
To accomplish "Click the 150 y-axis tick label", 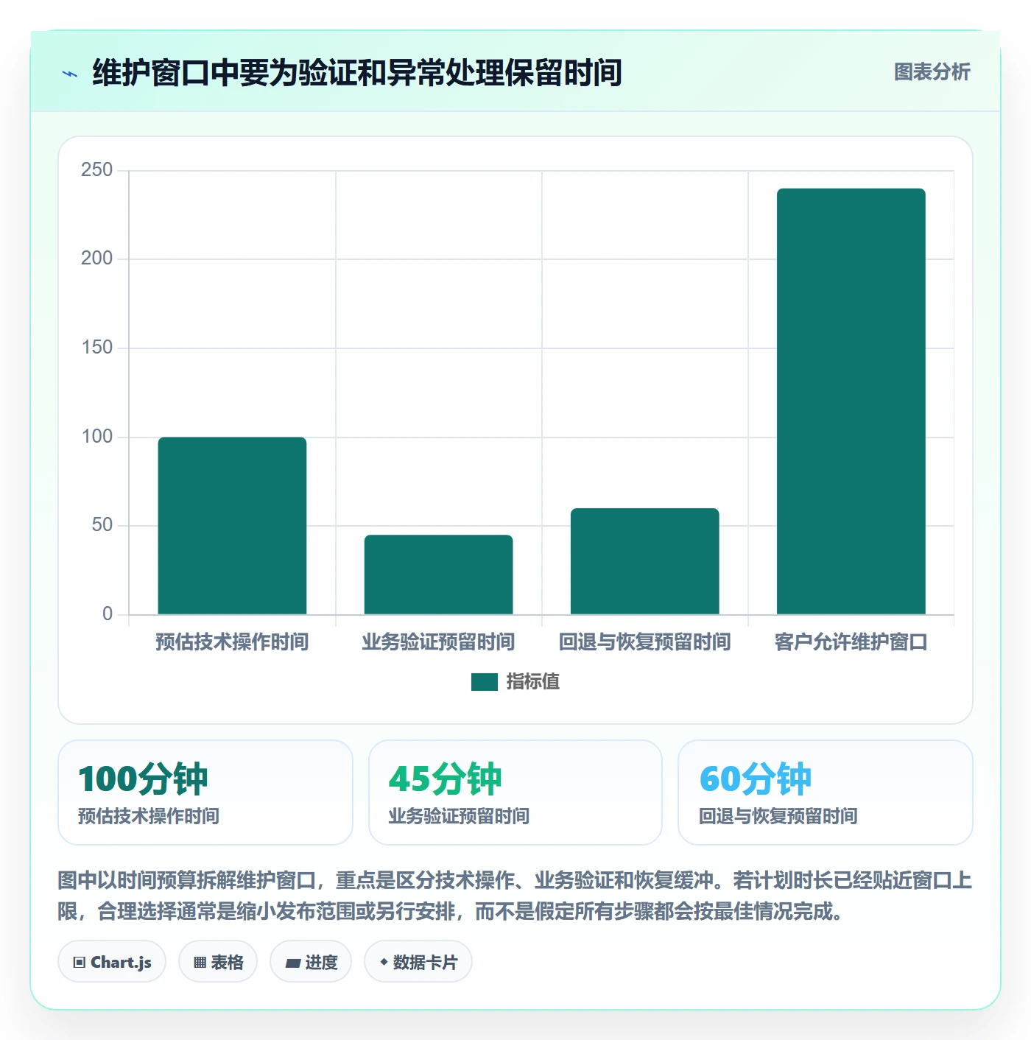I will pos(96,348).
